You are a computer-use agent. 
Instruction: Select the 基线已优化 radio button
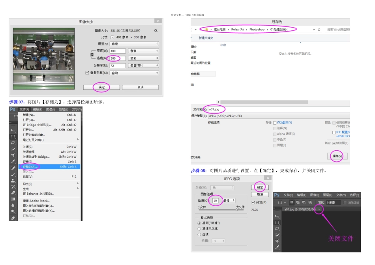(x=199, y=229)
